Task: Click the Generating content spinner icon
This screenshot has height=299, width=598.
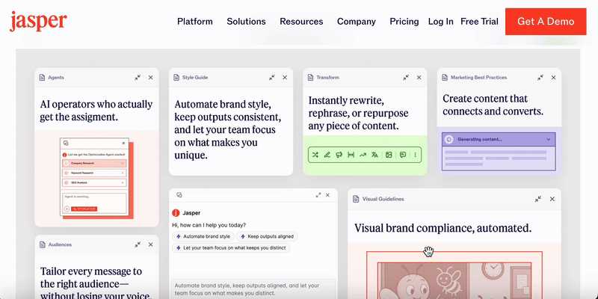Action: tap(449, 140)
